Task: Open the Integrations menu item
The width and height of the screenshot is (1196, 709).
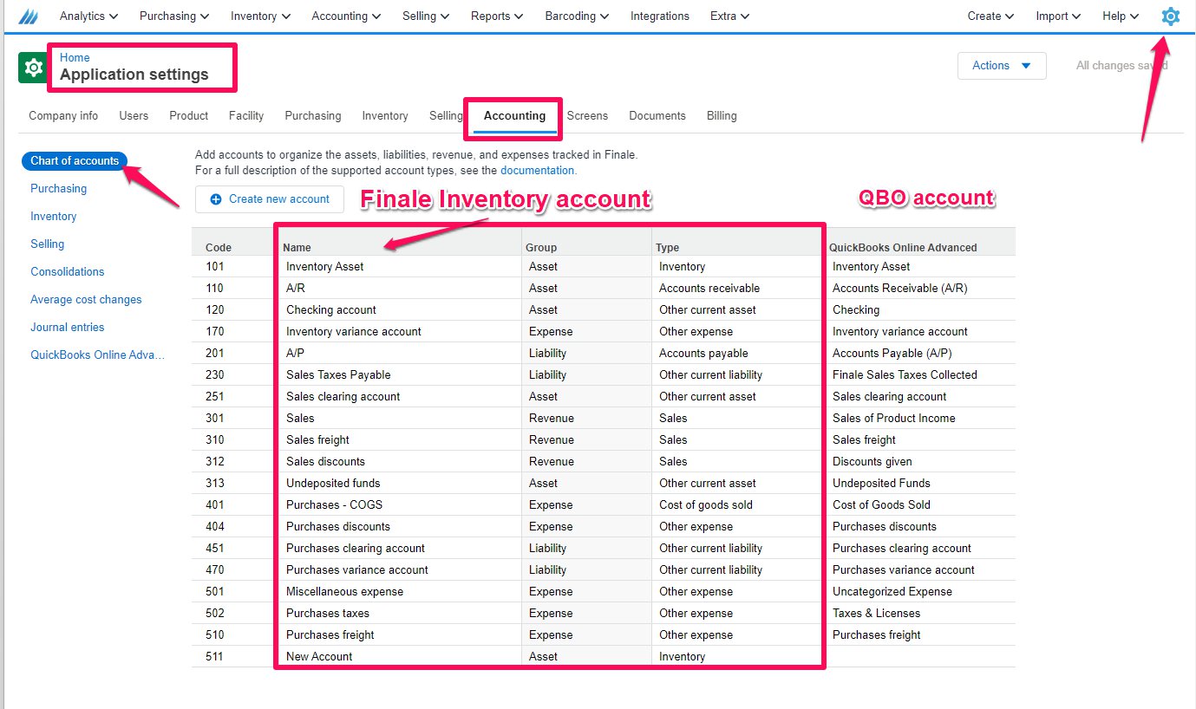Action: (x=659, y=16)
